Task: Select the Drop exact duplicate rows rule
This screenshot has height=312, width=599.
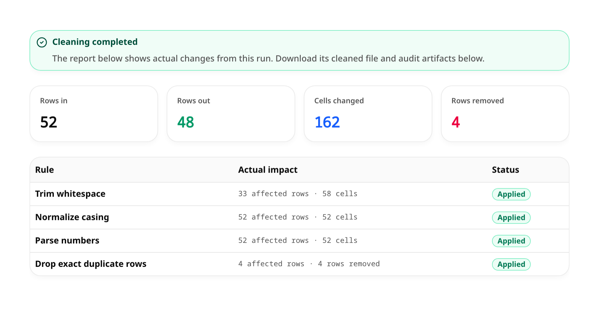Action: tap(91, 264)
